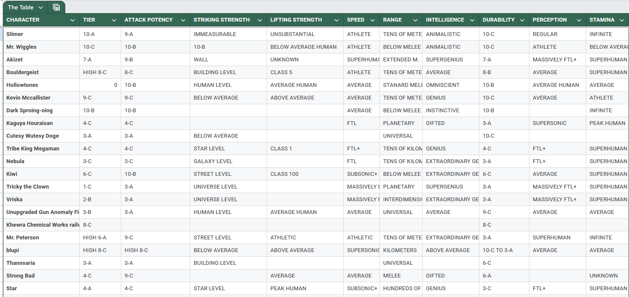Open LIFTING STRENGTH column dropdown
The height and width of the screenshot is (297, 629).
pyautogui.click(x=337, y=20)
